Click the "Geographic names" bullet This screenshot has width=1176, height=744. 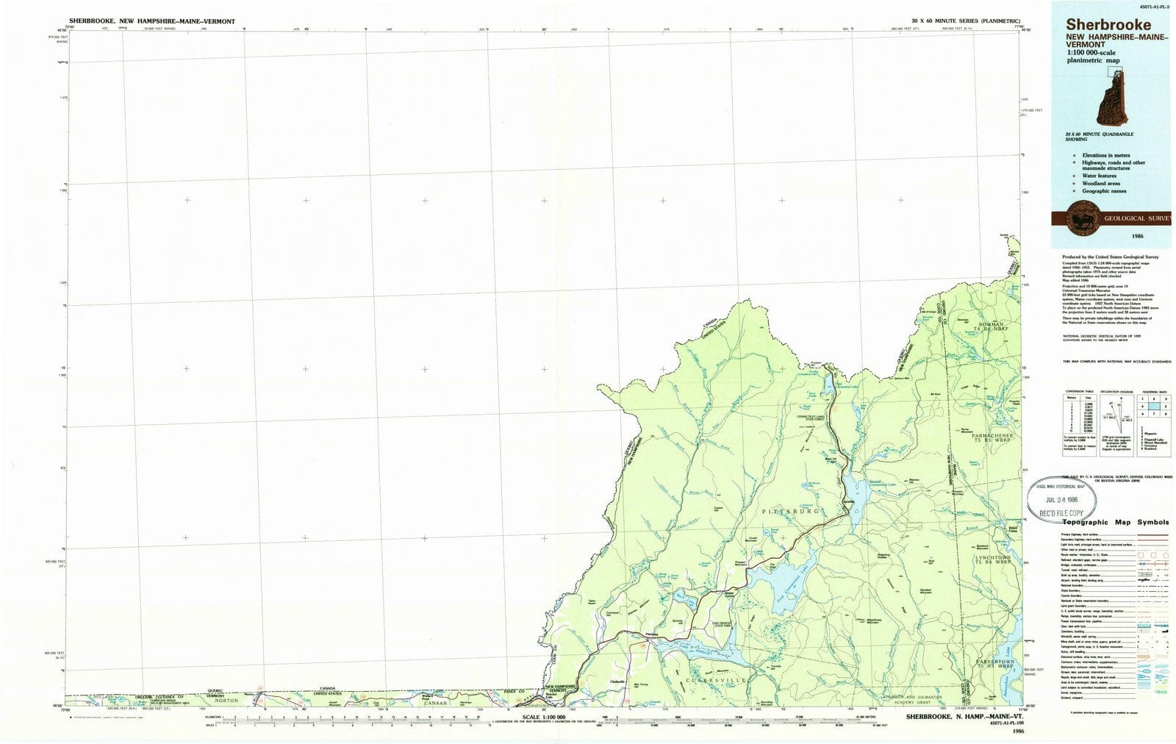coord(1104,191)
